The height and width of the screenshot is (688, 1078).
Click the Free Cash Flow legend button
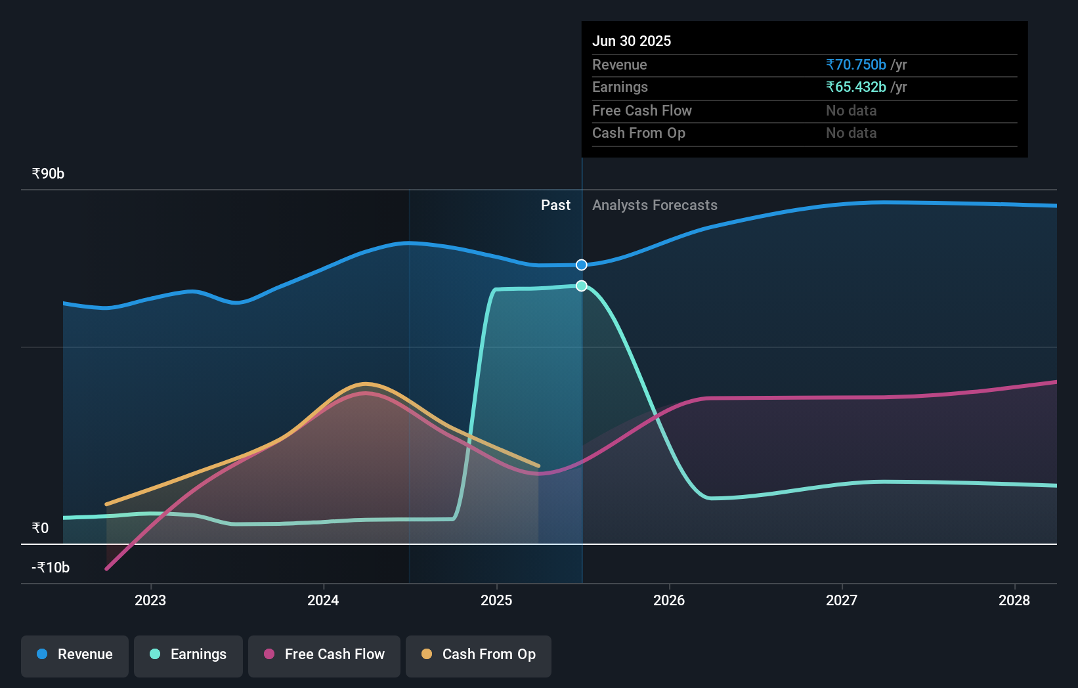click(324, 656)
